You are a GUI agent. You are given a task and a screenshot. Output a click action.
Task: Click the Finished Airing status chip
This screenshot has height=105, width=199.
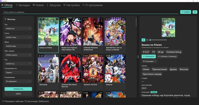tap(174, 52)
